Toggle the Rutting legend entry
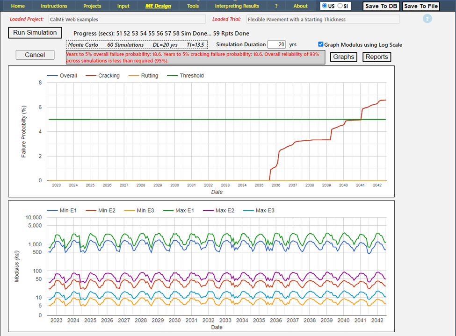456x336 pixels. (149, 76)
